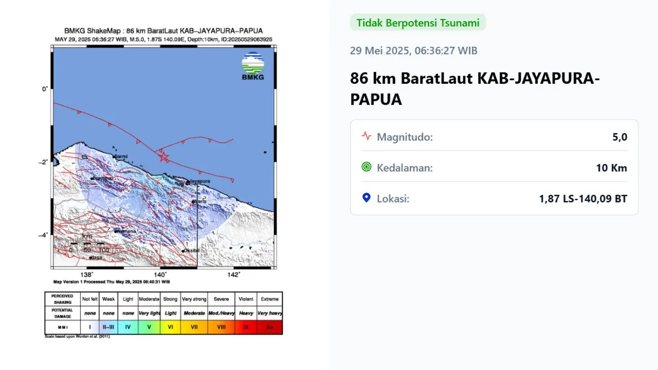Click the orange MMI VIII legend cell
Viewport: 658px width, 370px height.
click(x=222, y=327)
